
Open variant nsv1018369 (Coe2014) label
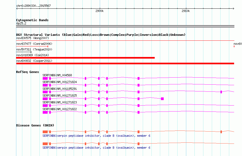(33, 55)
